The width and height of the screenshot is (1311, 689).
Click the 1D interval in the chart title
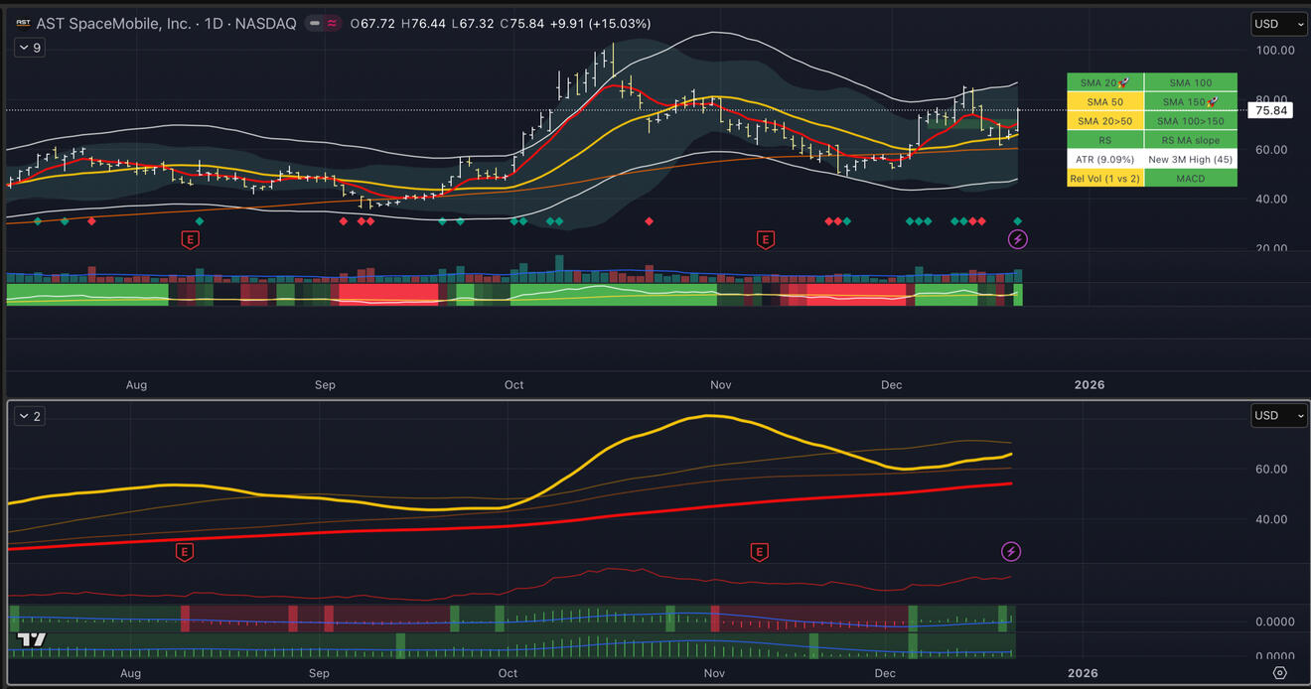(x=214, y=24)
